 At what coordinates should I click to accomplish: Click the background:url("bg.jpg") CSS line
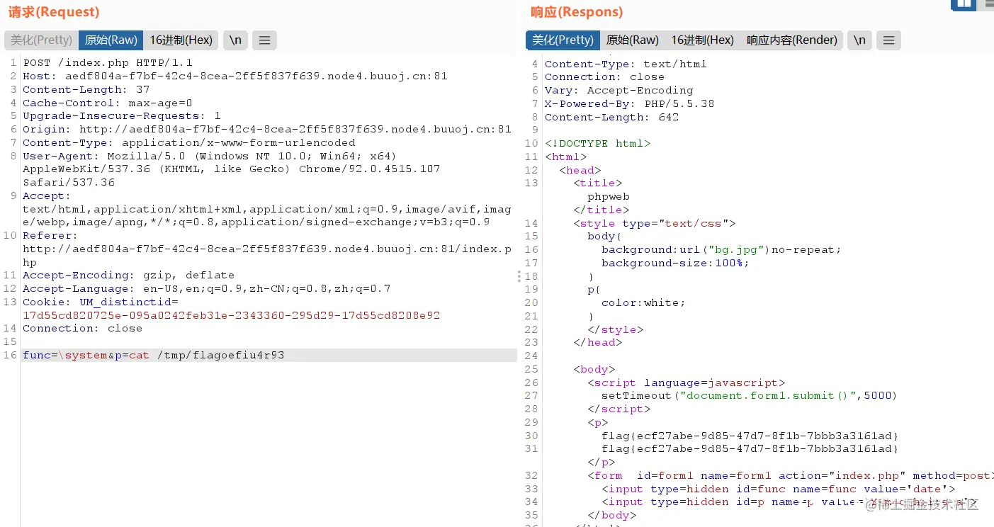click(x=721, y=249)
